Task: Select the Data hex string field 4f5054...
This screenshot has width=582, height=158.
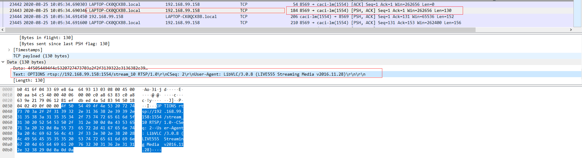Action: pos(80,68)
